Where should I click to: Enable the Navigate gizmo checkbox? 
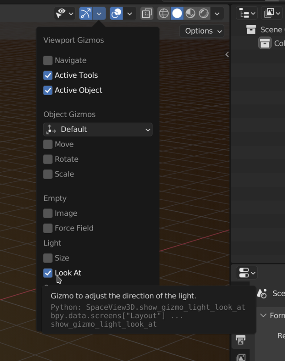pos(48,60)
